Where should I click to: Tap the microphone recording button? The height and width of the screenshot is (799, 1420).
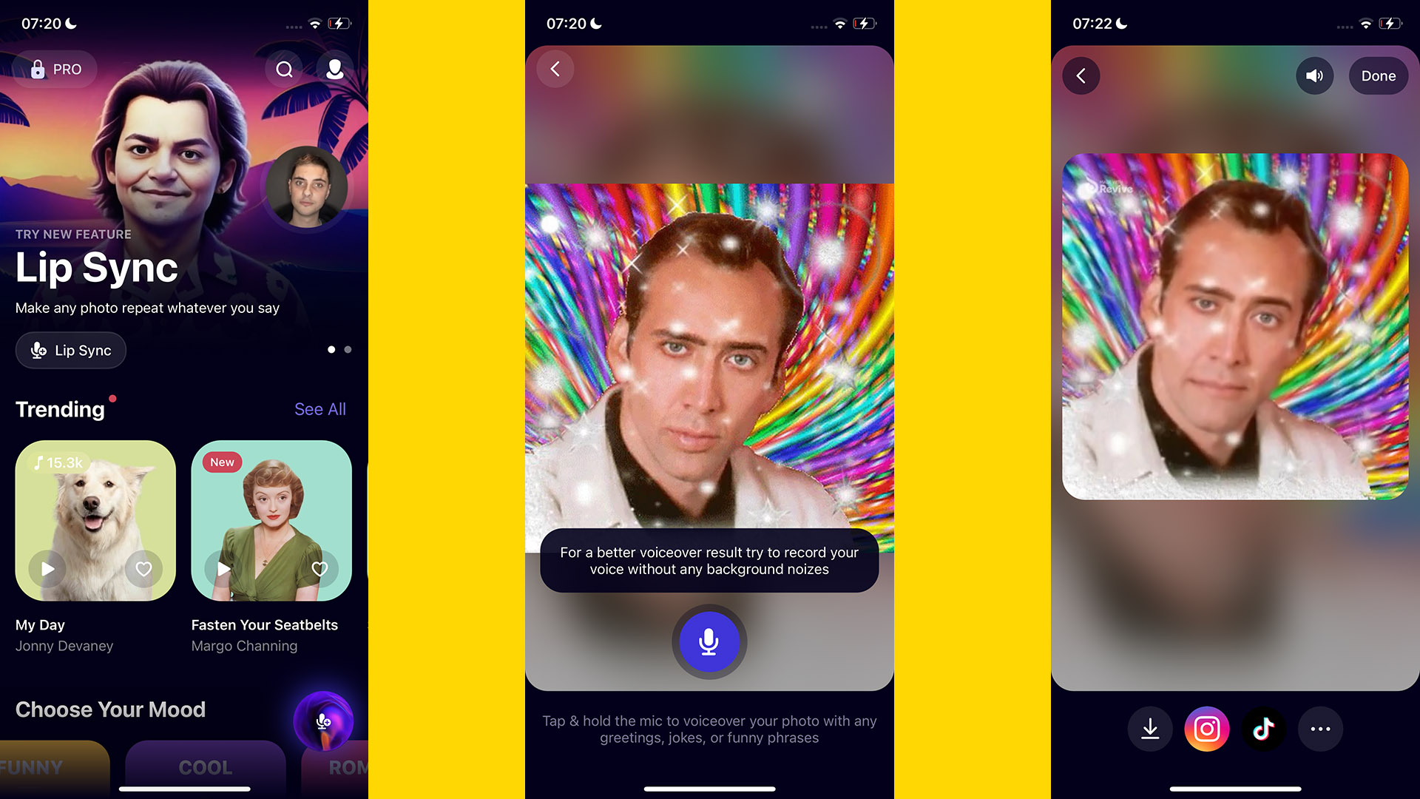710,640
